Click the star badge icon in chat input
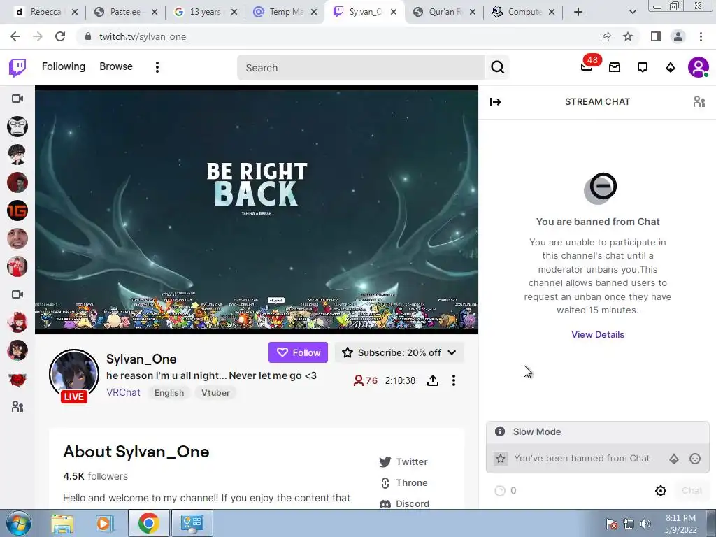 (x=501, y=459)
